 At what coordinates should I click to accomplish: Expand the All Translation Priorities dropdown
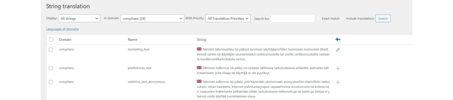(228, 18)
